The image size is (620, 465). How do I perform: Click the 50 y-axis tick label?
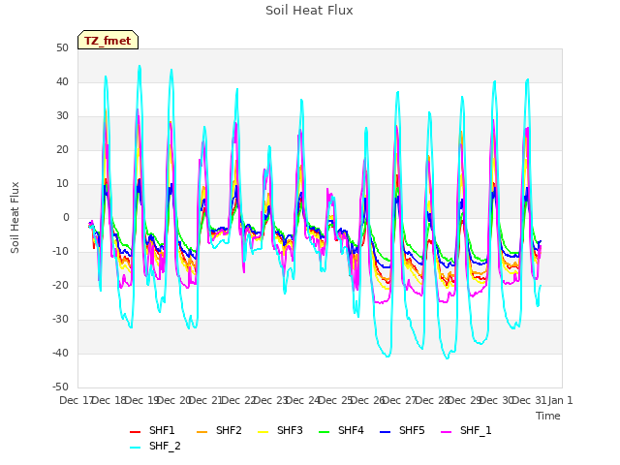coord(62,48)
